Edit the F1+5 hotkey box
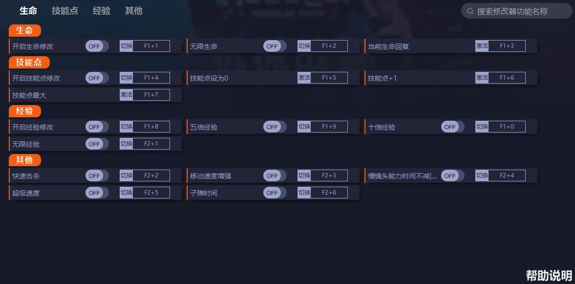The image size is (575, 284). click(329, 77)
